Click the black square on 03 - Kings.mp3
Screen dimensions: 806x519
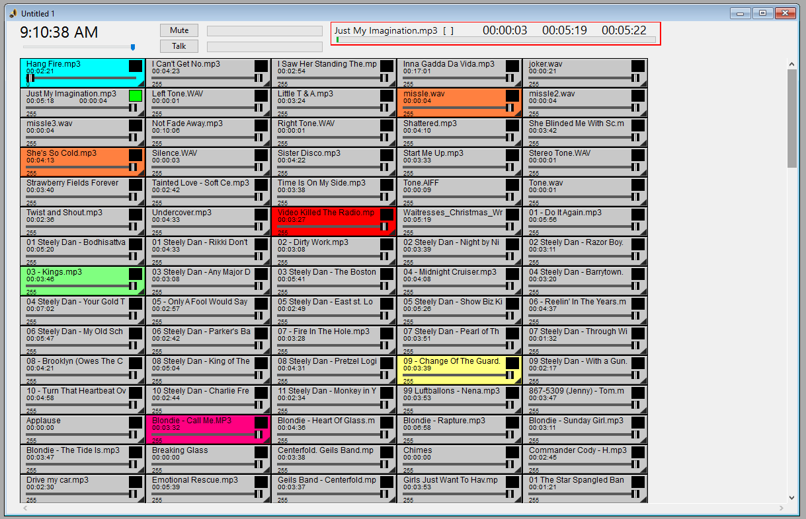135,274
